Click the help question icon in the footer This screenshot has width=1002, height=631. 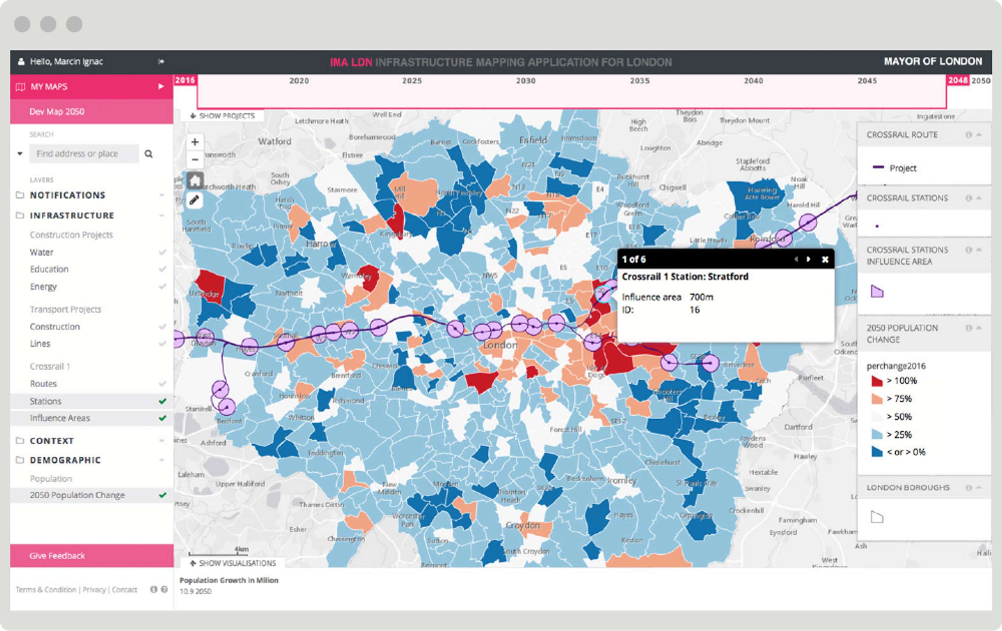[164, 589]
